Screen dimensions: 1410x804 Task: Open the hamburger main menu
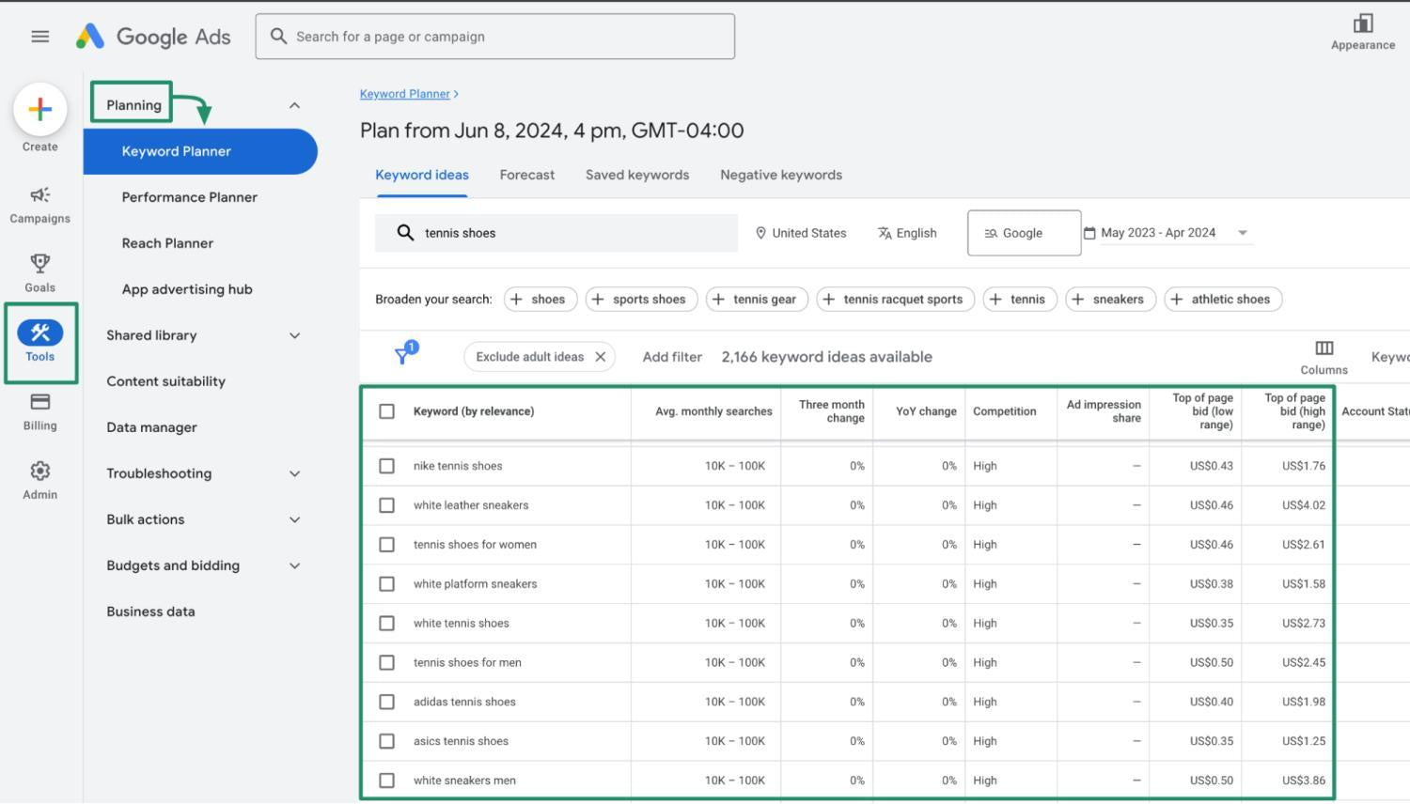pos(39,37)
